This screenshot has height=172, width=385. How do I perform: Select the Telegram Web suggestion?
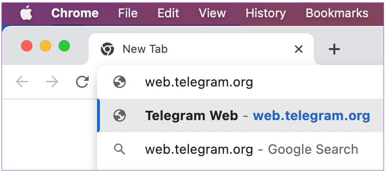click(241, 115)
